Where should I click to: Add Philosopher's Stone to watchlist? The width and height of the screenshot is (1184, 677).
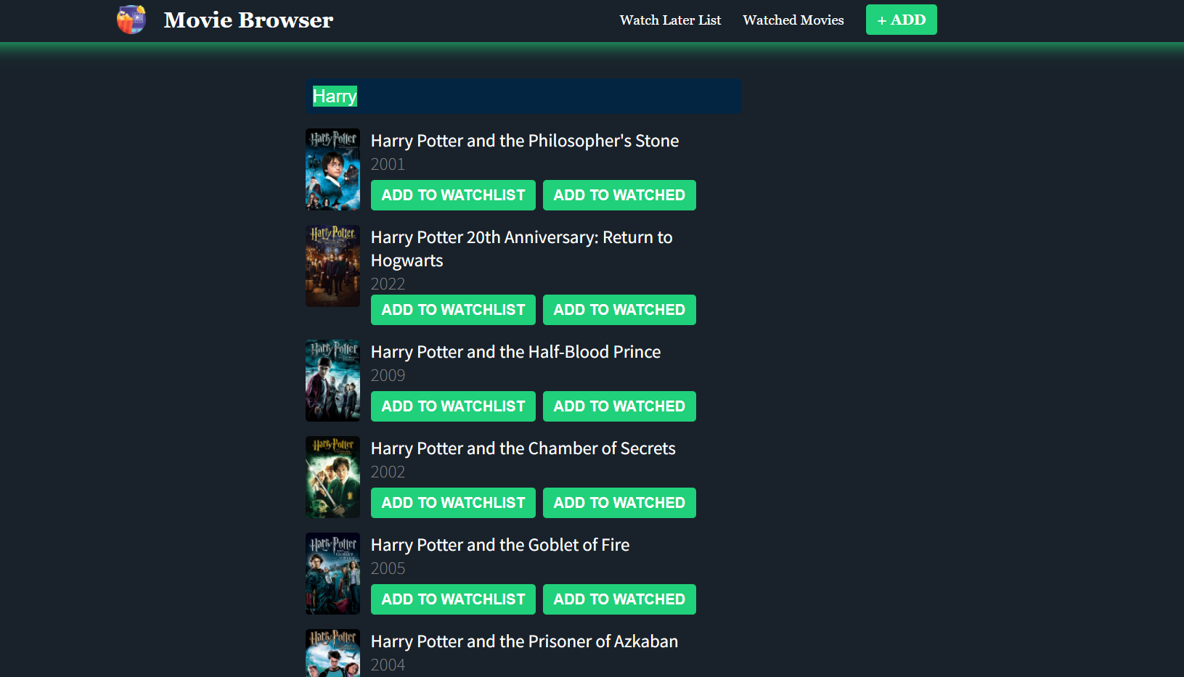click(x=453, y=195)
